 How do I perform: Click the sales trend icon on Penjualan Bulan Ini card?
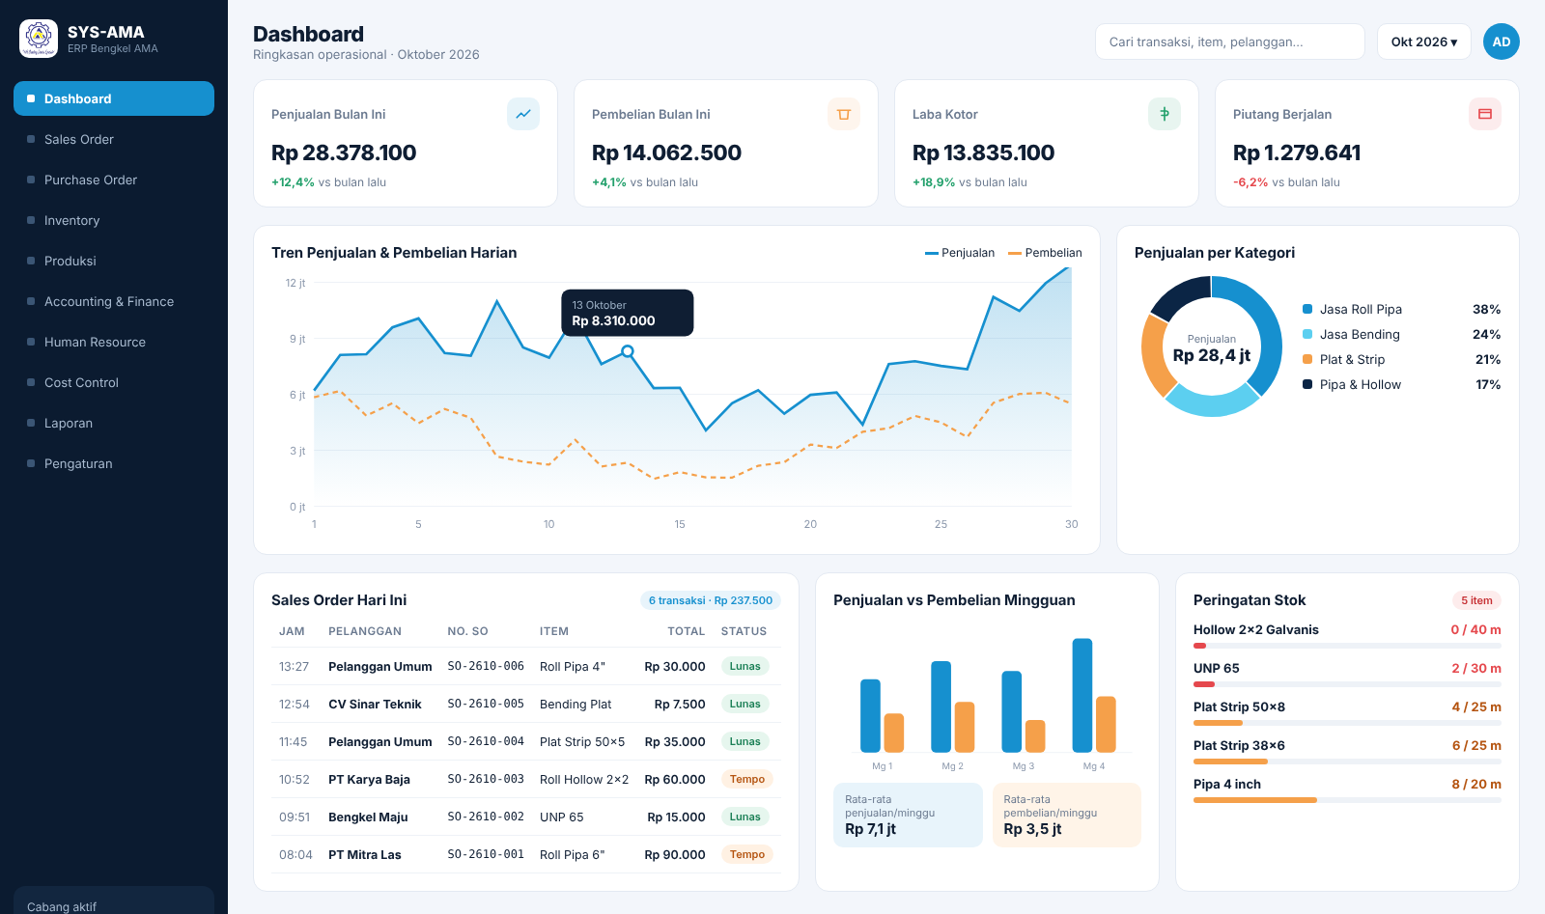pos(523,114)
